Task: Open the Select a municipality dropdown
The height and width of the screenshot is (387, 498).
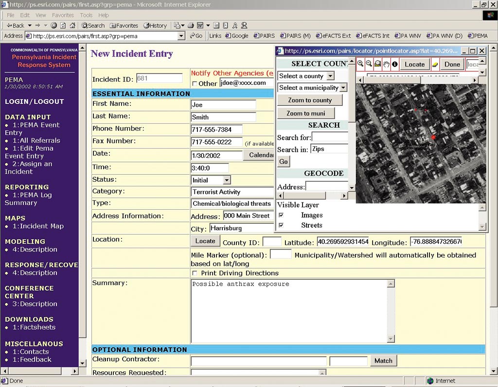Action: 343,88
